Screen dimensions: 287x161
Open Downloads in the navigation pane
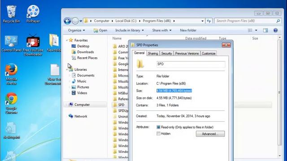(83, 52)
